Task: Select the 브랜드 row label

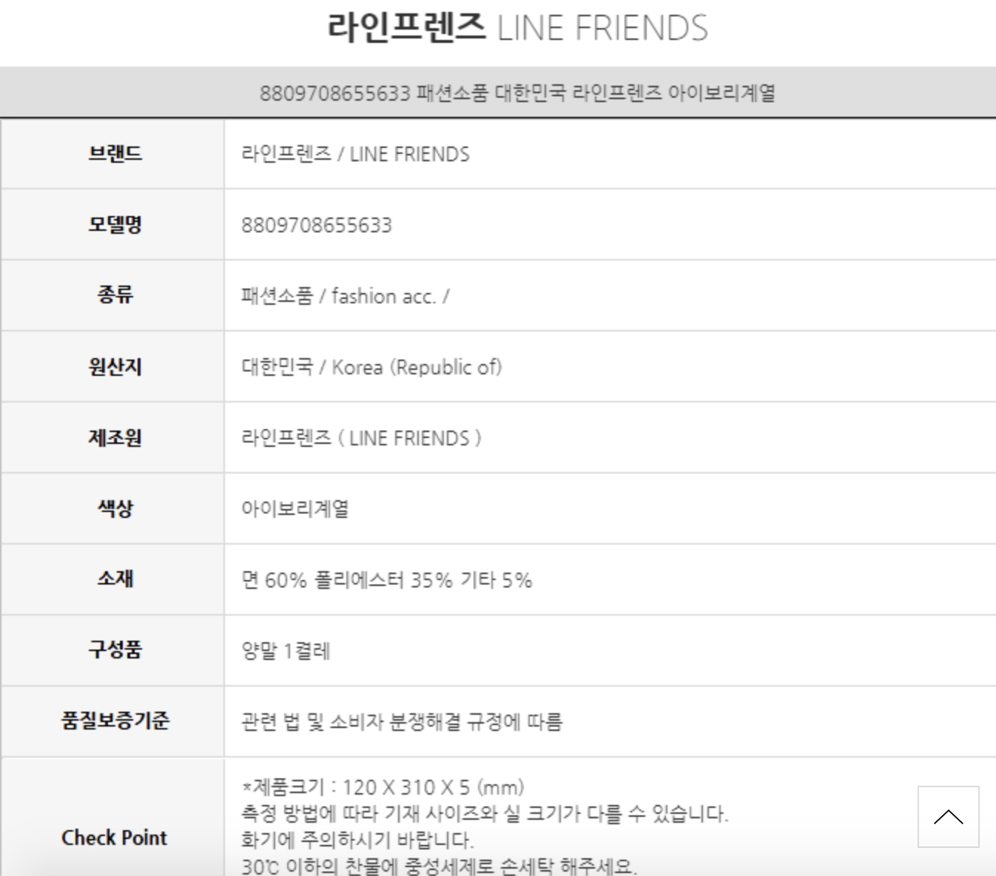Action: [115, 154]
